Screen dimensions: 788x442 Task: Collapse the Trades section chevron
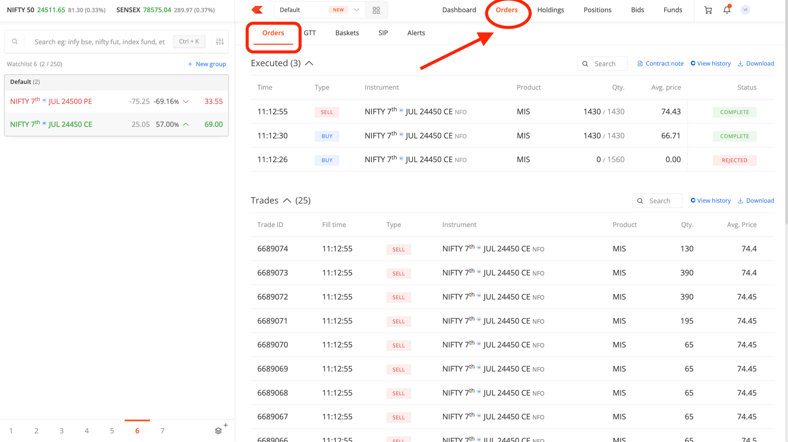pyautogui.click(x=287, y=201)
